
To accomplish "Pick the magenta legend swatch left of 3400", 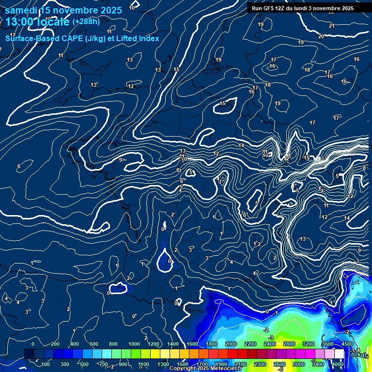I will 310,354.
